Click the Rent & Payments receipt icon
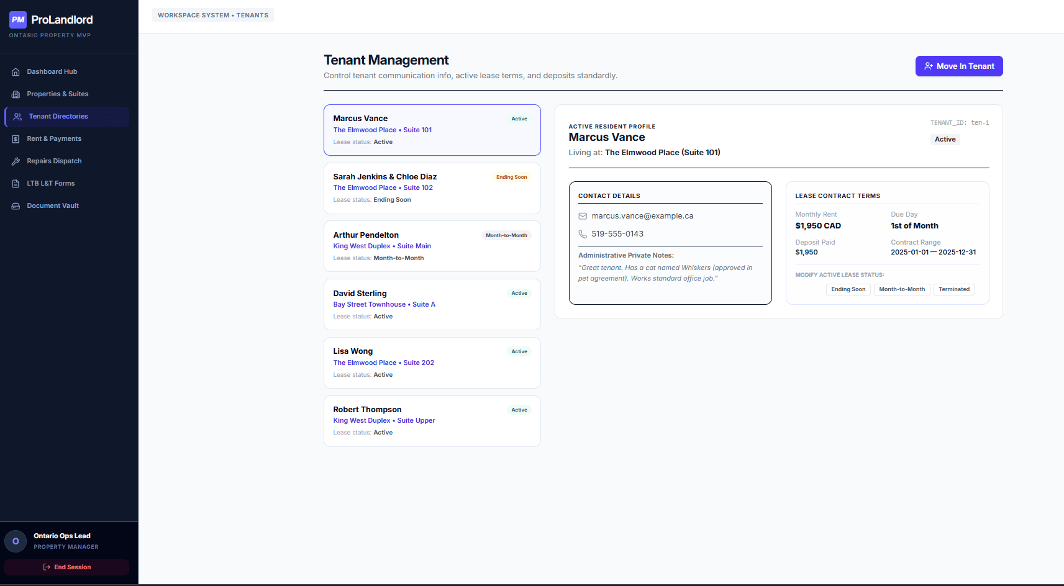This screenshot has height=586, width=1064. tap(16, 139)
